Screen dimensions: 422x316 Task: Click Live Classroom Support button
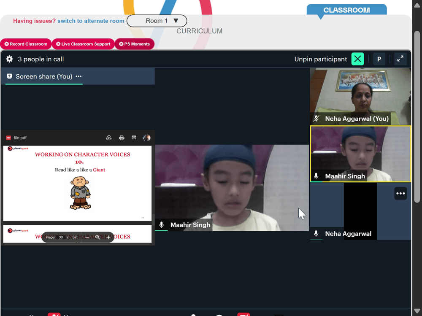click(x=83, y=44)
